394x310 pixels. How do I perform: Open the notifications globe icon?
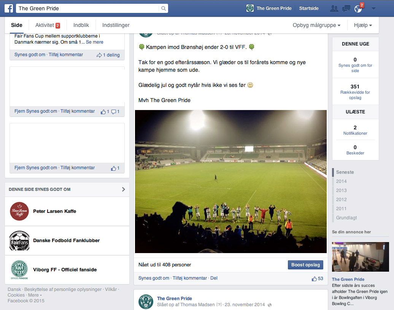pyautogui.click(x=358, y=8)
